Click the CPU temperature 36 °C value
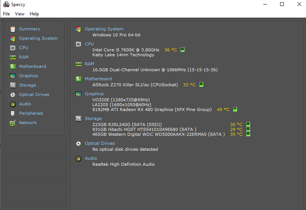This screenshot has width=306, height=210. coord(171,50)
